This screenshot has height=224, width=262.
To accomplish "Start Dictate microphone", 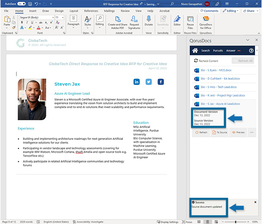I will pyautogui.click(x=148, y=21).
